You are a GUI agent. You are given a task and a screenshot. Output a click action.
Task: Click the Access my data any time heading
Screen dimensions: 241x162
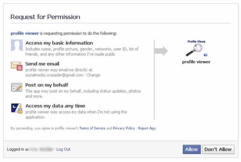point(55,106)
